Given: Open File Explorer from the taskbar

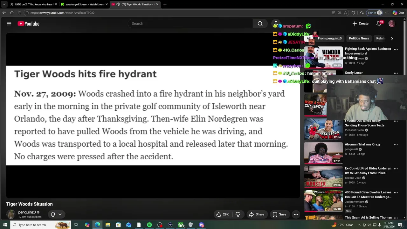Looking at the screenshot, I should click(x=108, y=225).
